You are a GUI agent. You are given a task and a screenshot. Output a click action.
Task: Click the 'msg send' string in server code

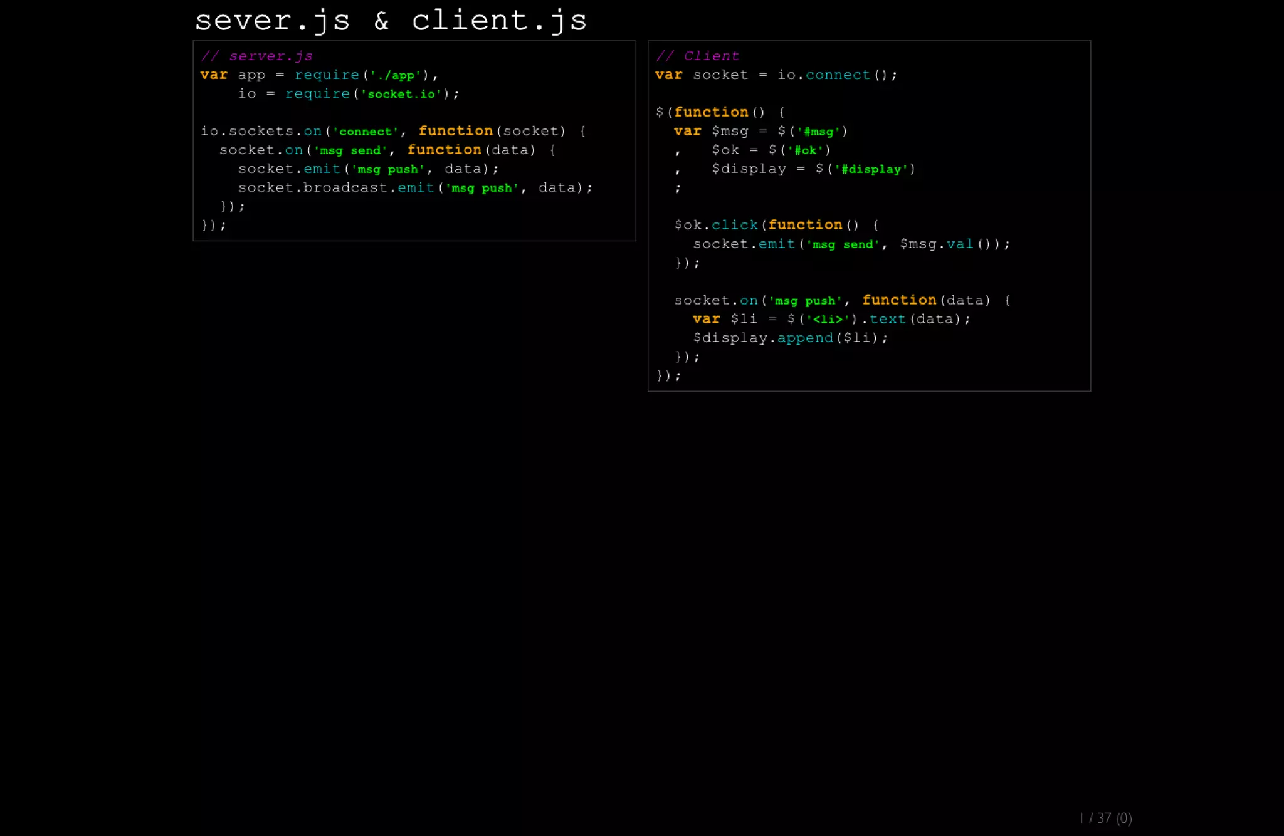pyautogui.click(x=350, y=150)
